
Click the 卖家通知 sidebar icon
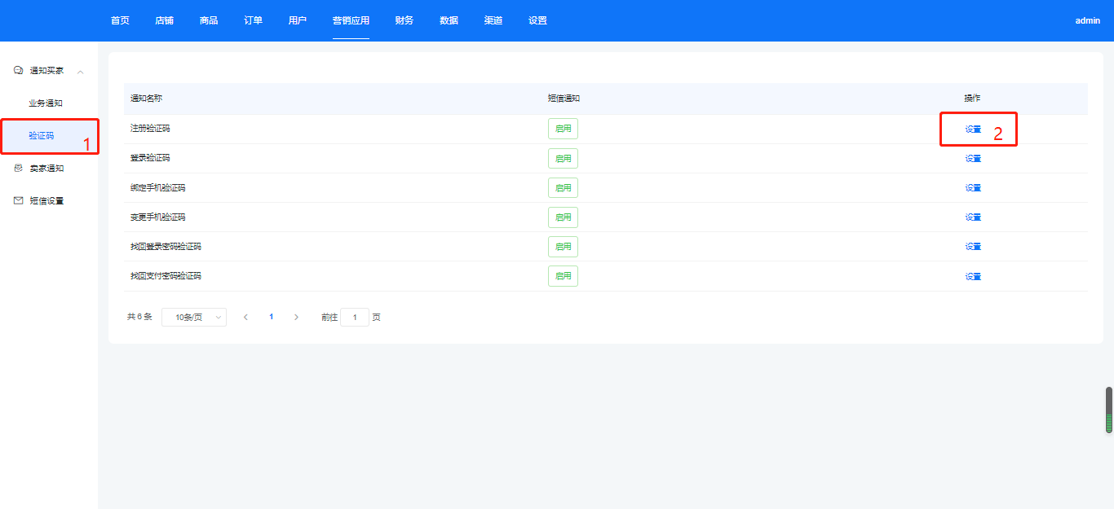(18, 169)
